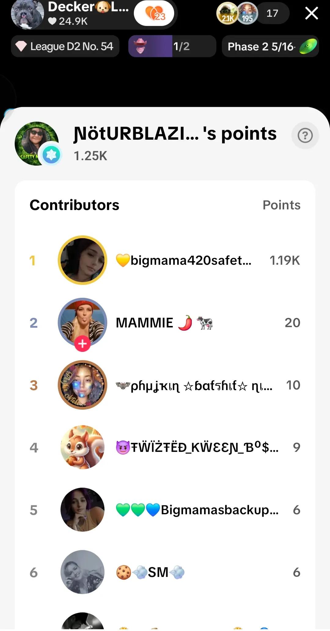Tap the top viewer avatar marked 21K
Screen dimensions: 330x631
pyautogui.click(x=227, y=13)
